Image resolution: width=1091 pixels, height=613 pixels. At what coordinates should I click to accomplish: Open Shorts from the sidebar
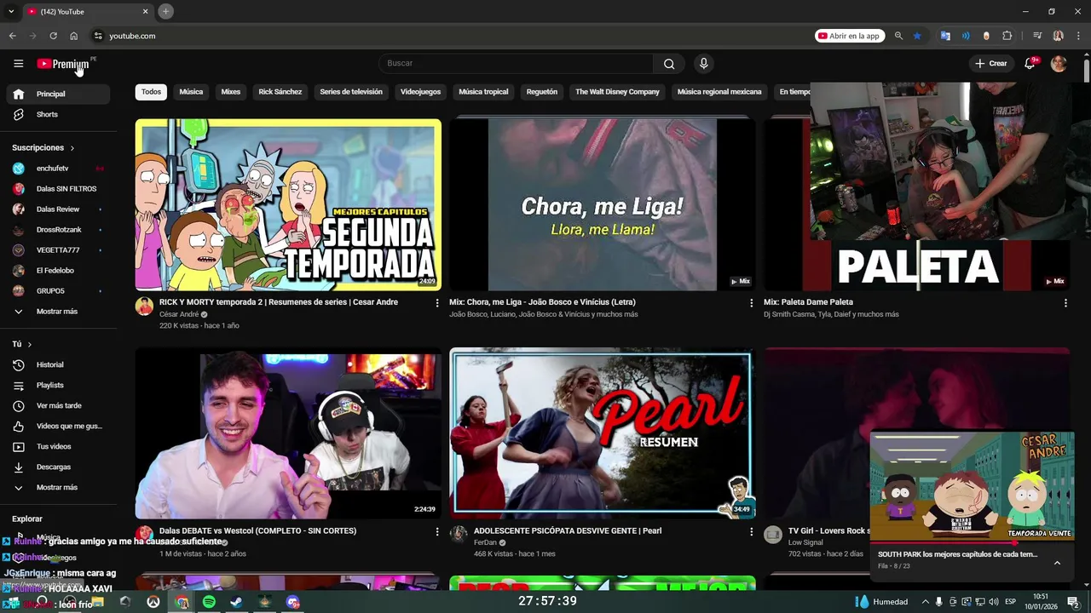tap(58, 114)
